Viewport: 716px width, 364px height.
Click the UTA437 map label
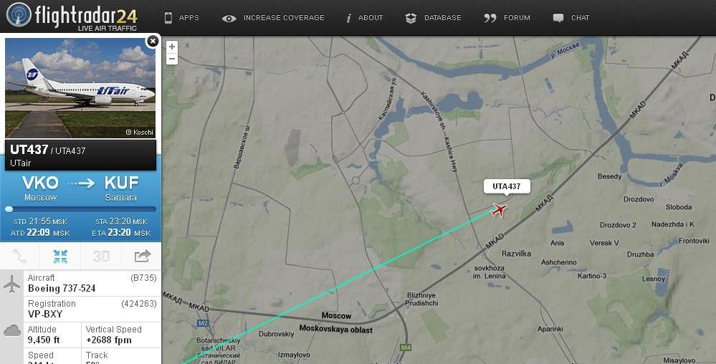(x=507, y=186)
